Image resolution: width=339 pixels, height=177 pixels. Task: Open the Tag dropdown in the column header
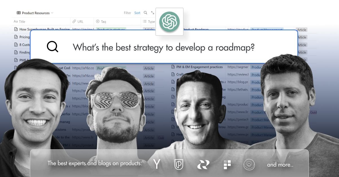click(x=97, y=21)
